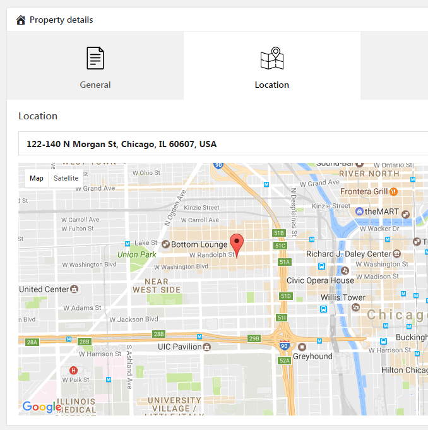Click the Kinzie Street label near Ogden
428x430 pixels.
click(201, 208)
